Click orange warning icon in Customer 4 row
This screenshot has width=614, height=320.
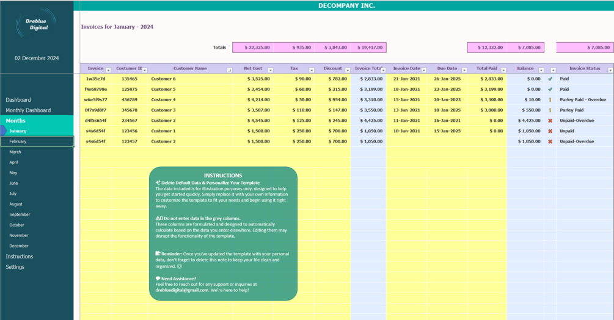tap(550, 99)
